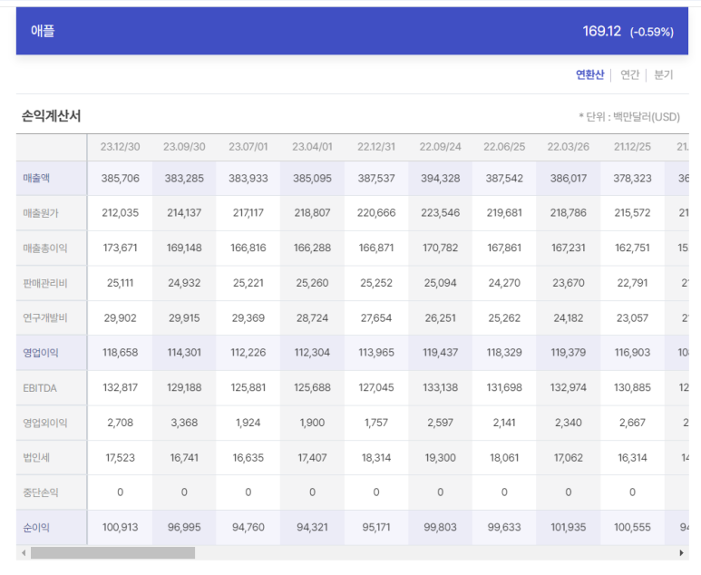Screen dimensions: 701x575
Task: Click the 22.12/31 column header
Action: click(x=376, y=147)
